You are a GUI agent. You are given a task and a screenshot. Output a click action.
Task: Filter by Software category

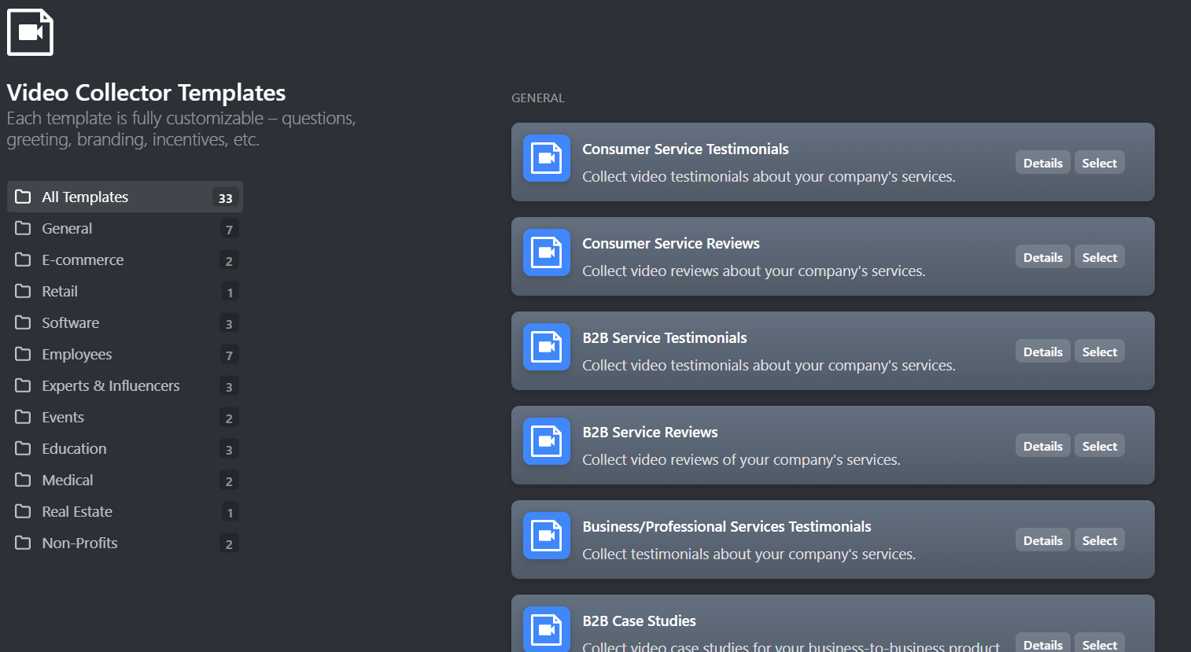(x=125, y=322)
